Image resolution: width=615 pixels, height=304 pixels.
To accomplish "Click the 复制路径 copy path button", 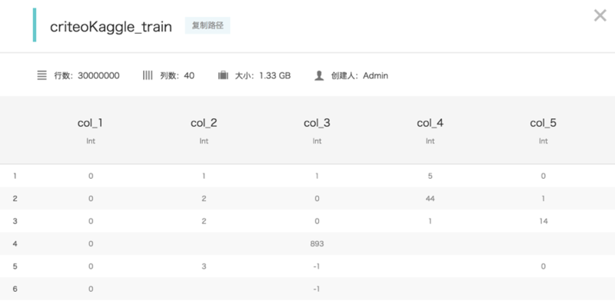I will click(208, 25).
